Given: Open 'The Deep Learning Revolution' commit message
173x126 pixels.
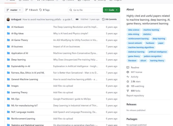Looking at the screenshot, I should (76, 27).
